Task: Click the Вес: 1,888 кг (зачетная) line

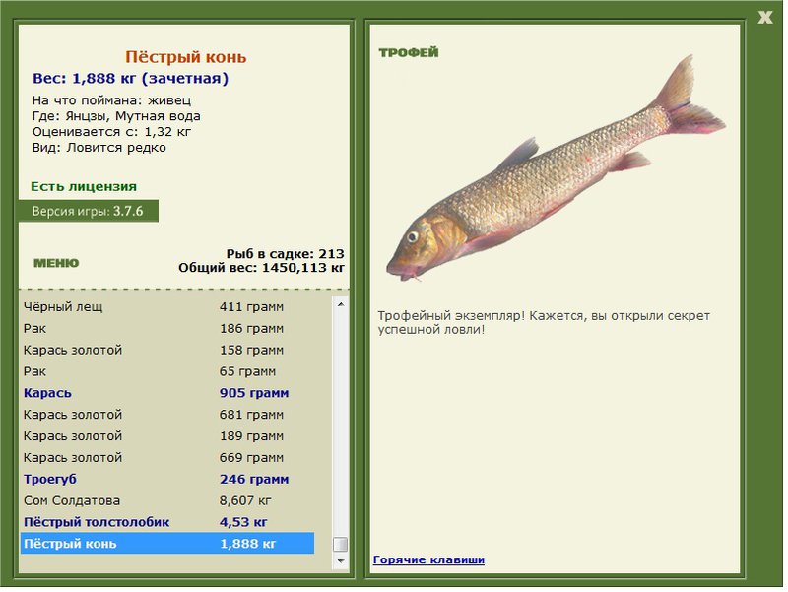Action: (130, 79)
